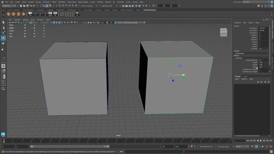Click the Save Scene icon
274x154 pixels.
[x=27, y=6]
